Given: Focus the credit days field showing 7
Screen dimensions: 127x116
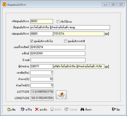Looking at the screenshot, I should (x=42, y=73).
